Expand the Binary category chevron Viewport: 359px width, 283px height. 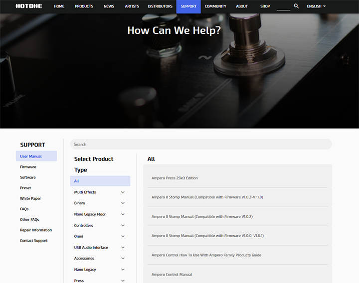pos(123,203)
